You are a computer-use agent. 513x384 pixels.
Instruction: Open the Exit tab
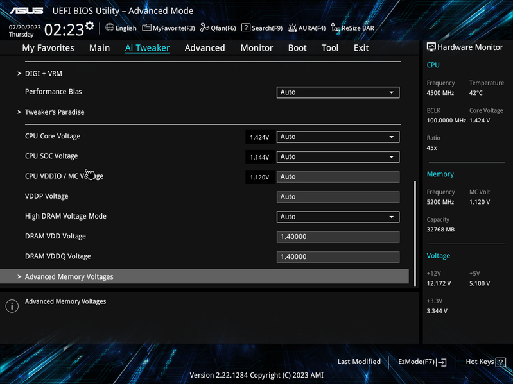(x=361, y=48)
